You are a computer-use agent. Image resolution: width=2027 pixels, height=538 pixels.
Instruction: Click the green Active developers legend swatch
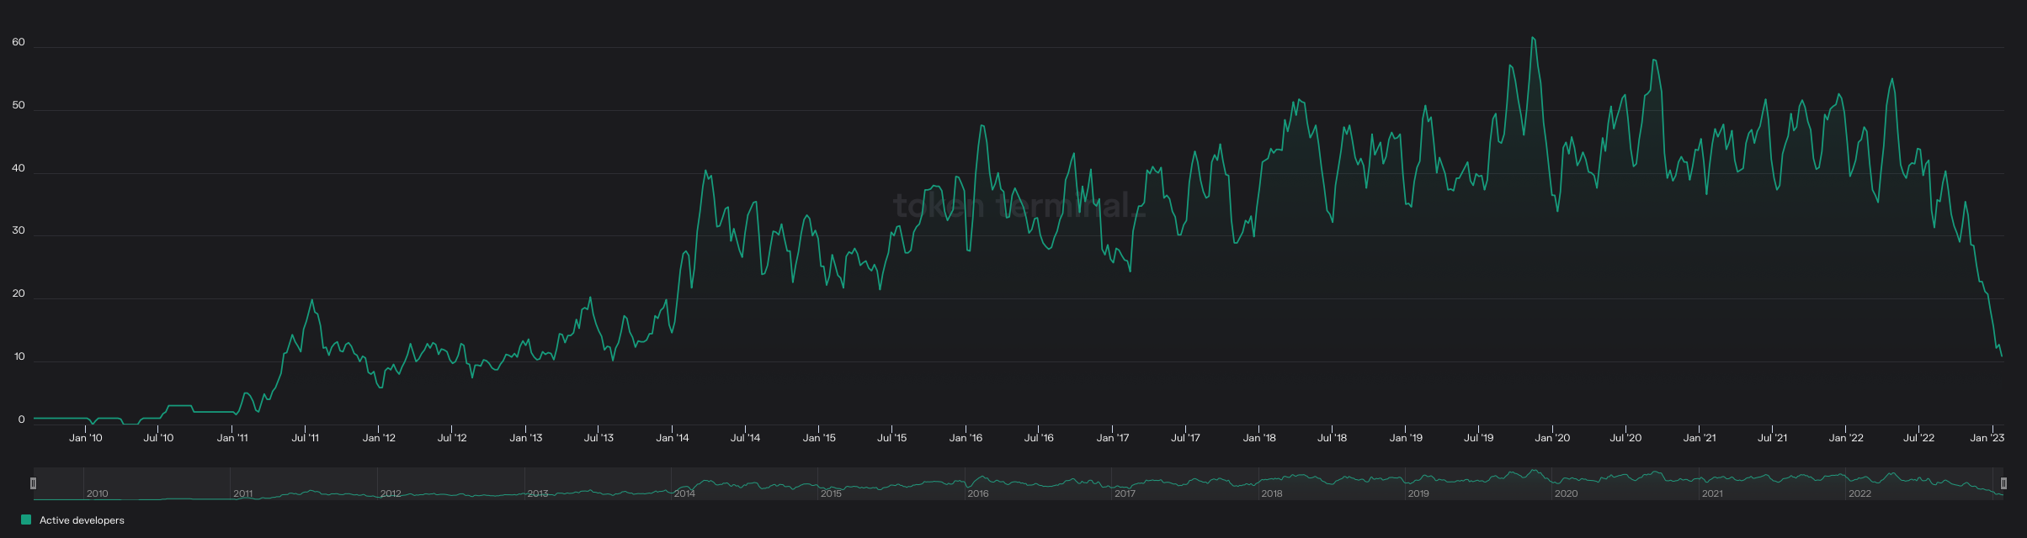point(26,520)
